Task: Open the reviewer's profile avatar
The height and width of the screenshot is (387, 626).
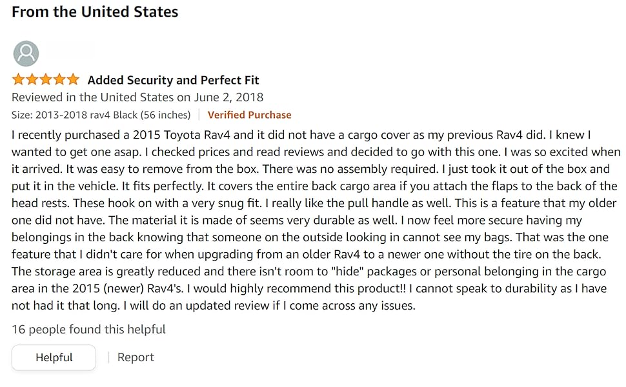Action: 26,54
